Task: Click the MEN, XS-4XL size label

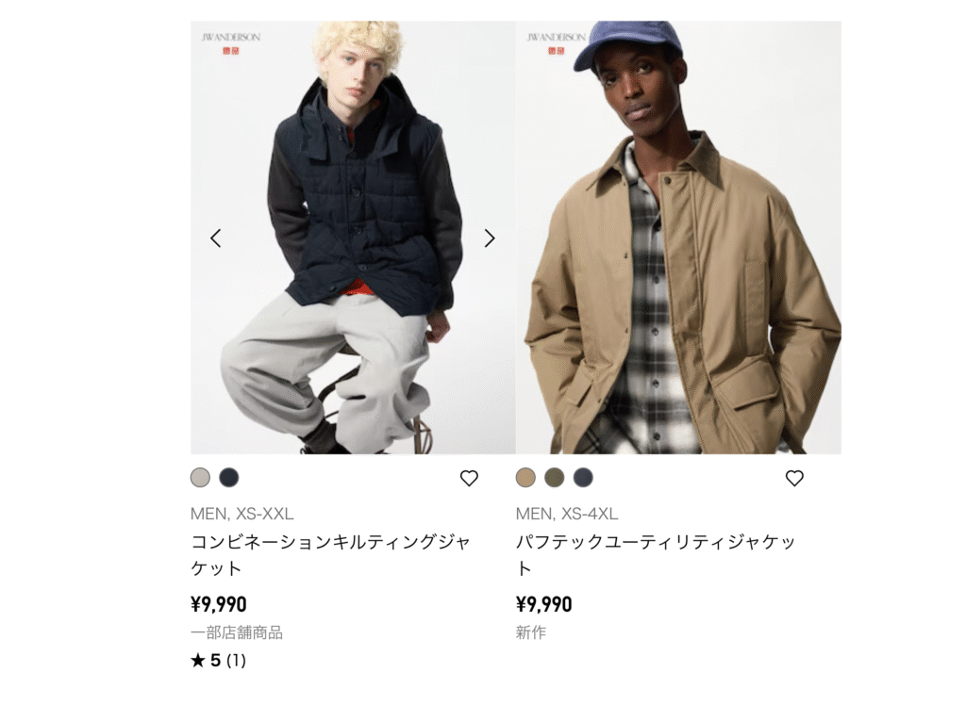Action: click(x=567, y=514)
